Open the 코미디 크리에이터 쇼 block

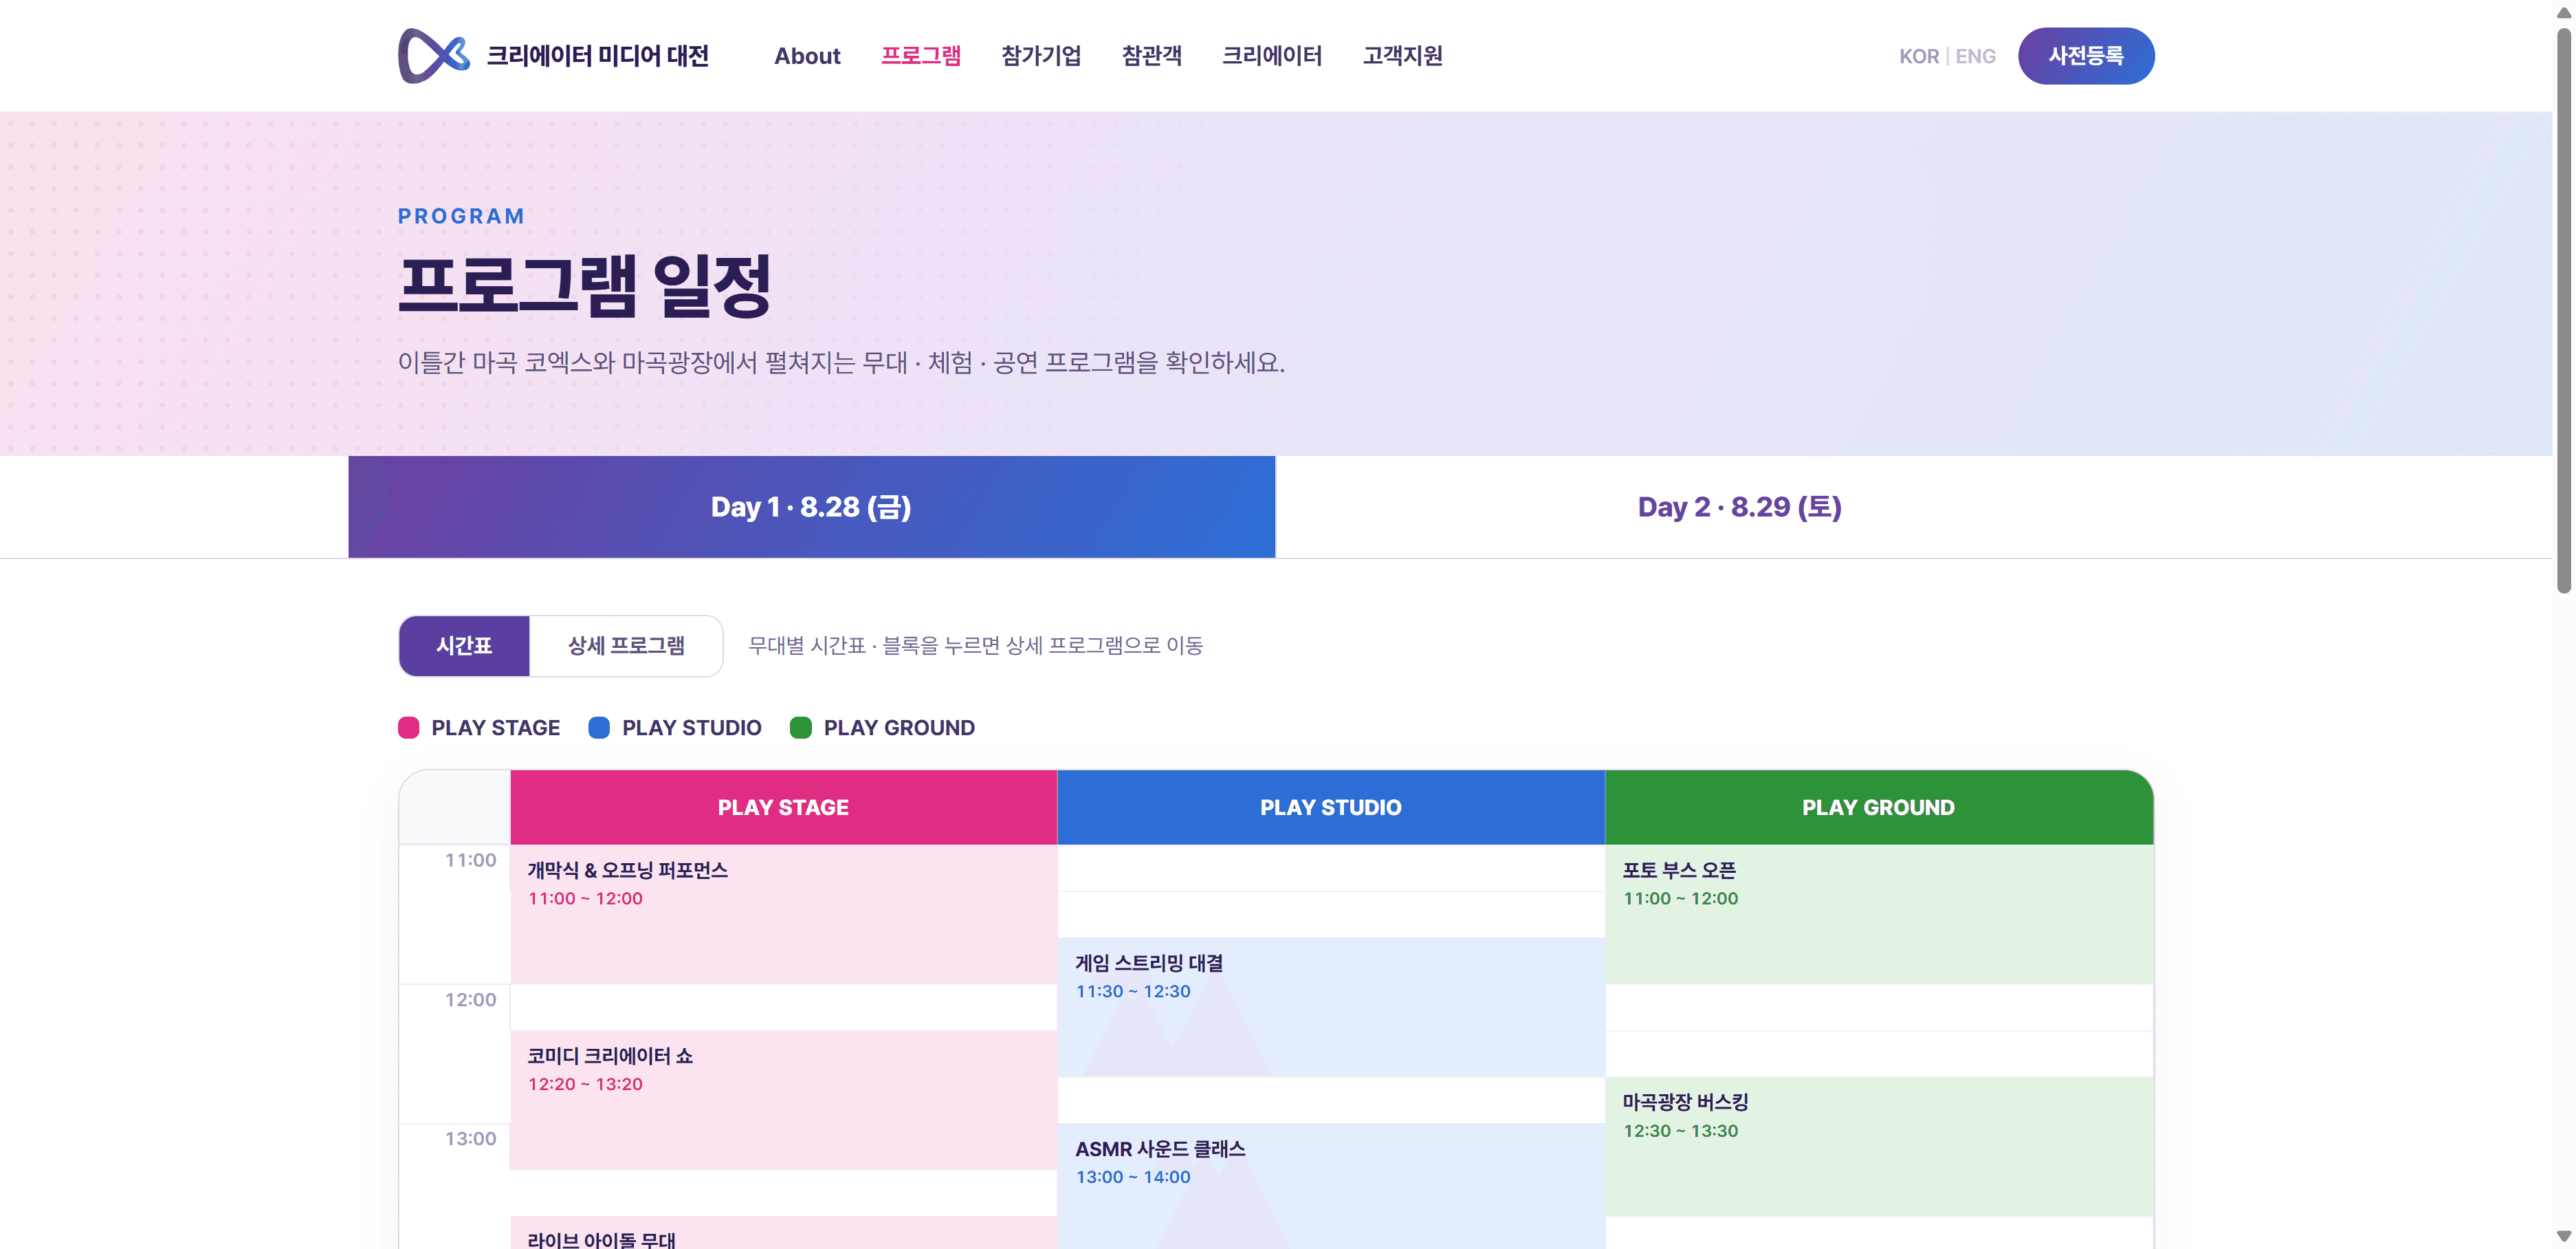click(783, 1100)
